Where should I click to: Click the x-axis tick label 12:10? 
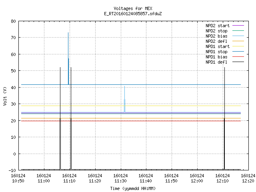[223, 181]
